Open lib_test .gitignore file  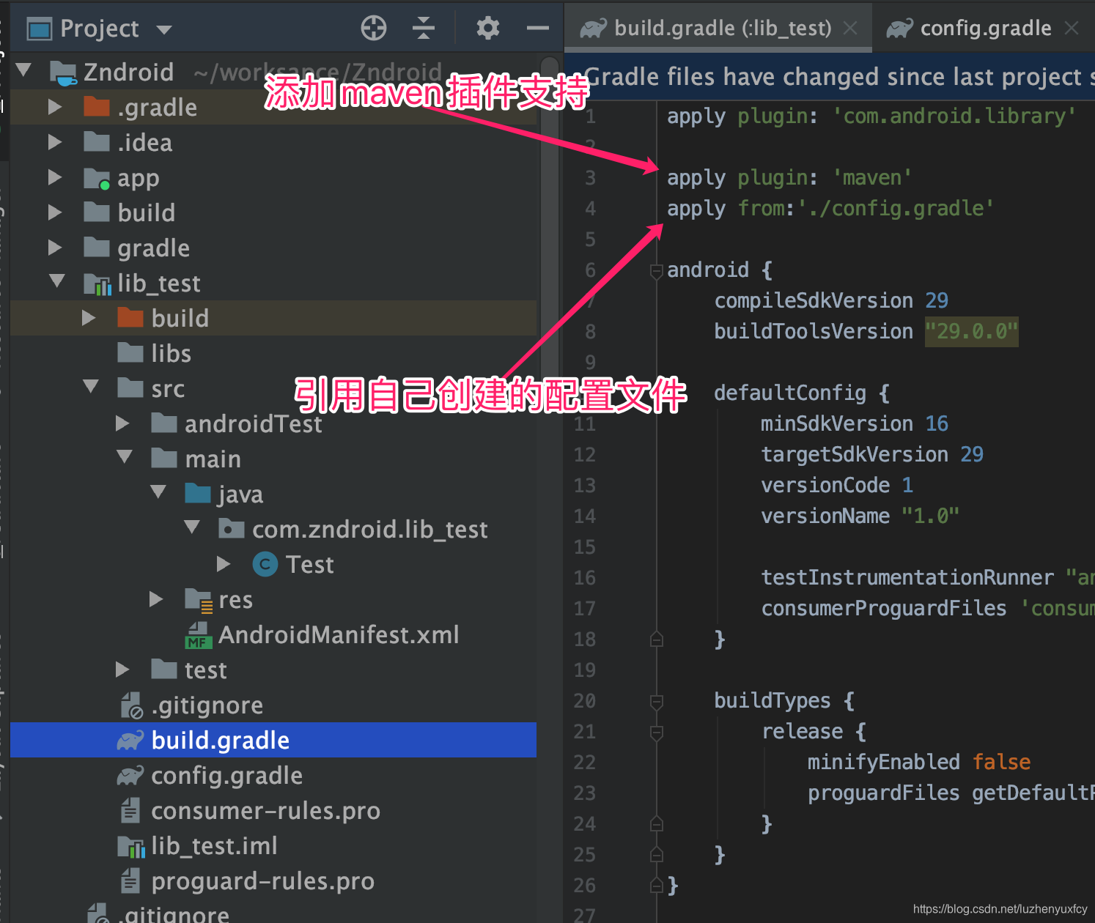[192, 705]
